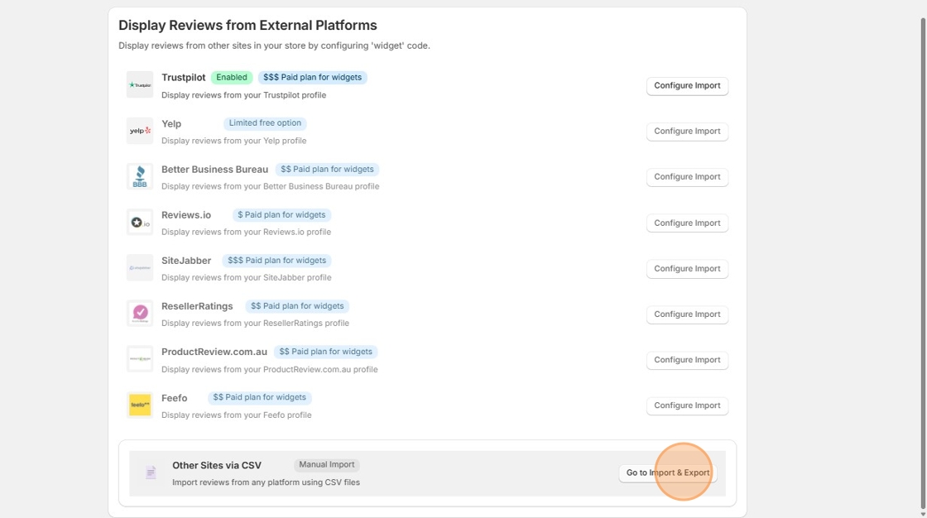Click the Trustpilot Enabled badge
This screenshot has height=518, width=927.
pyautogui.click(x=232, y=78)
